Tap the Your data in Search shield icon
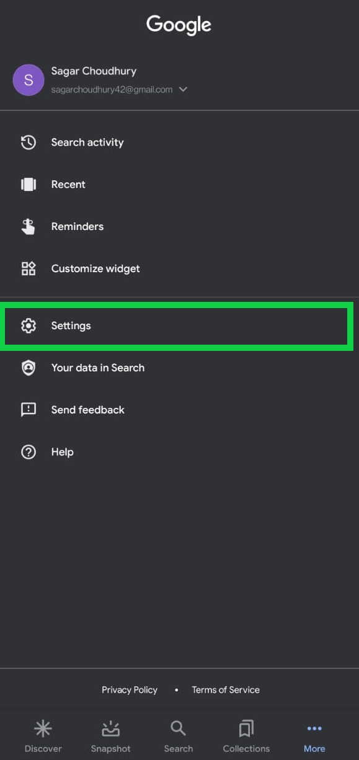359x760 pixels. pyautogui.click(x=29, y=368)
